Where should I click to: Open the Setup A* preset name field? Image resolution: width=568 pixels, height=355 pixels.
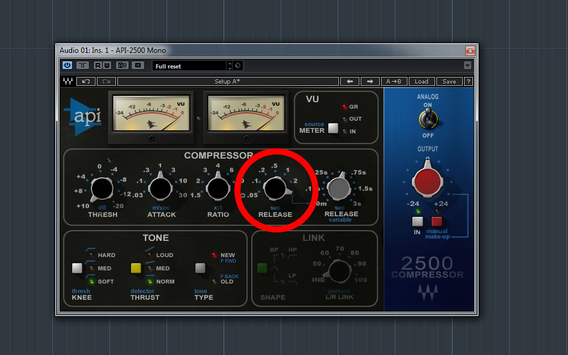click(x=228, y=82)
